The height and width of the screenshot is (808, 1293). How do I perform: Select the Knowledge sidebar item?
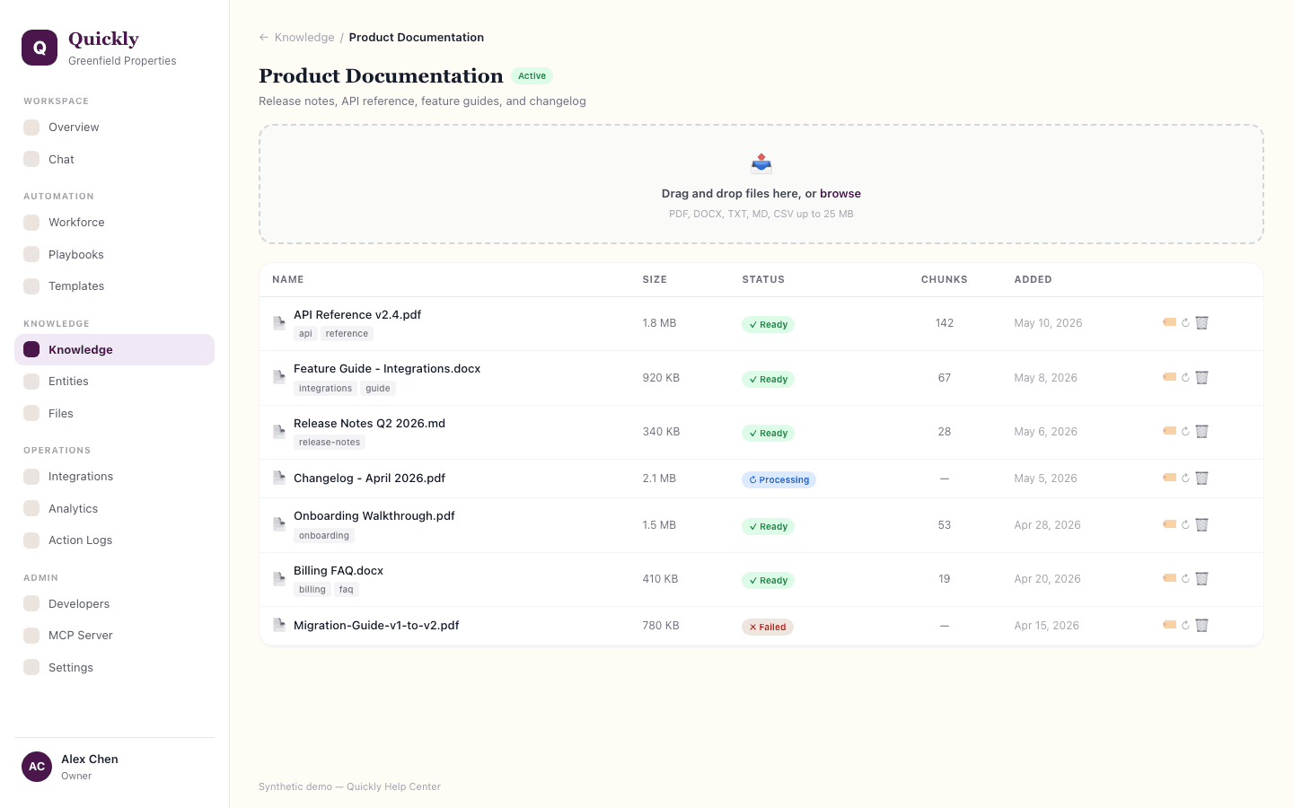coord(114,350)
